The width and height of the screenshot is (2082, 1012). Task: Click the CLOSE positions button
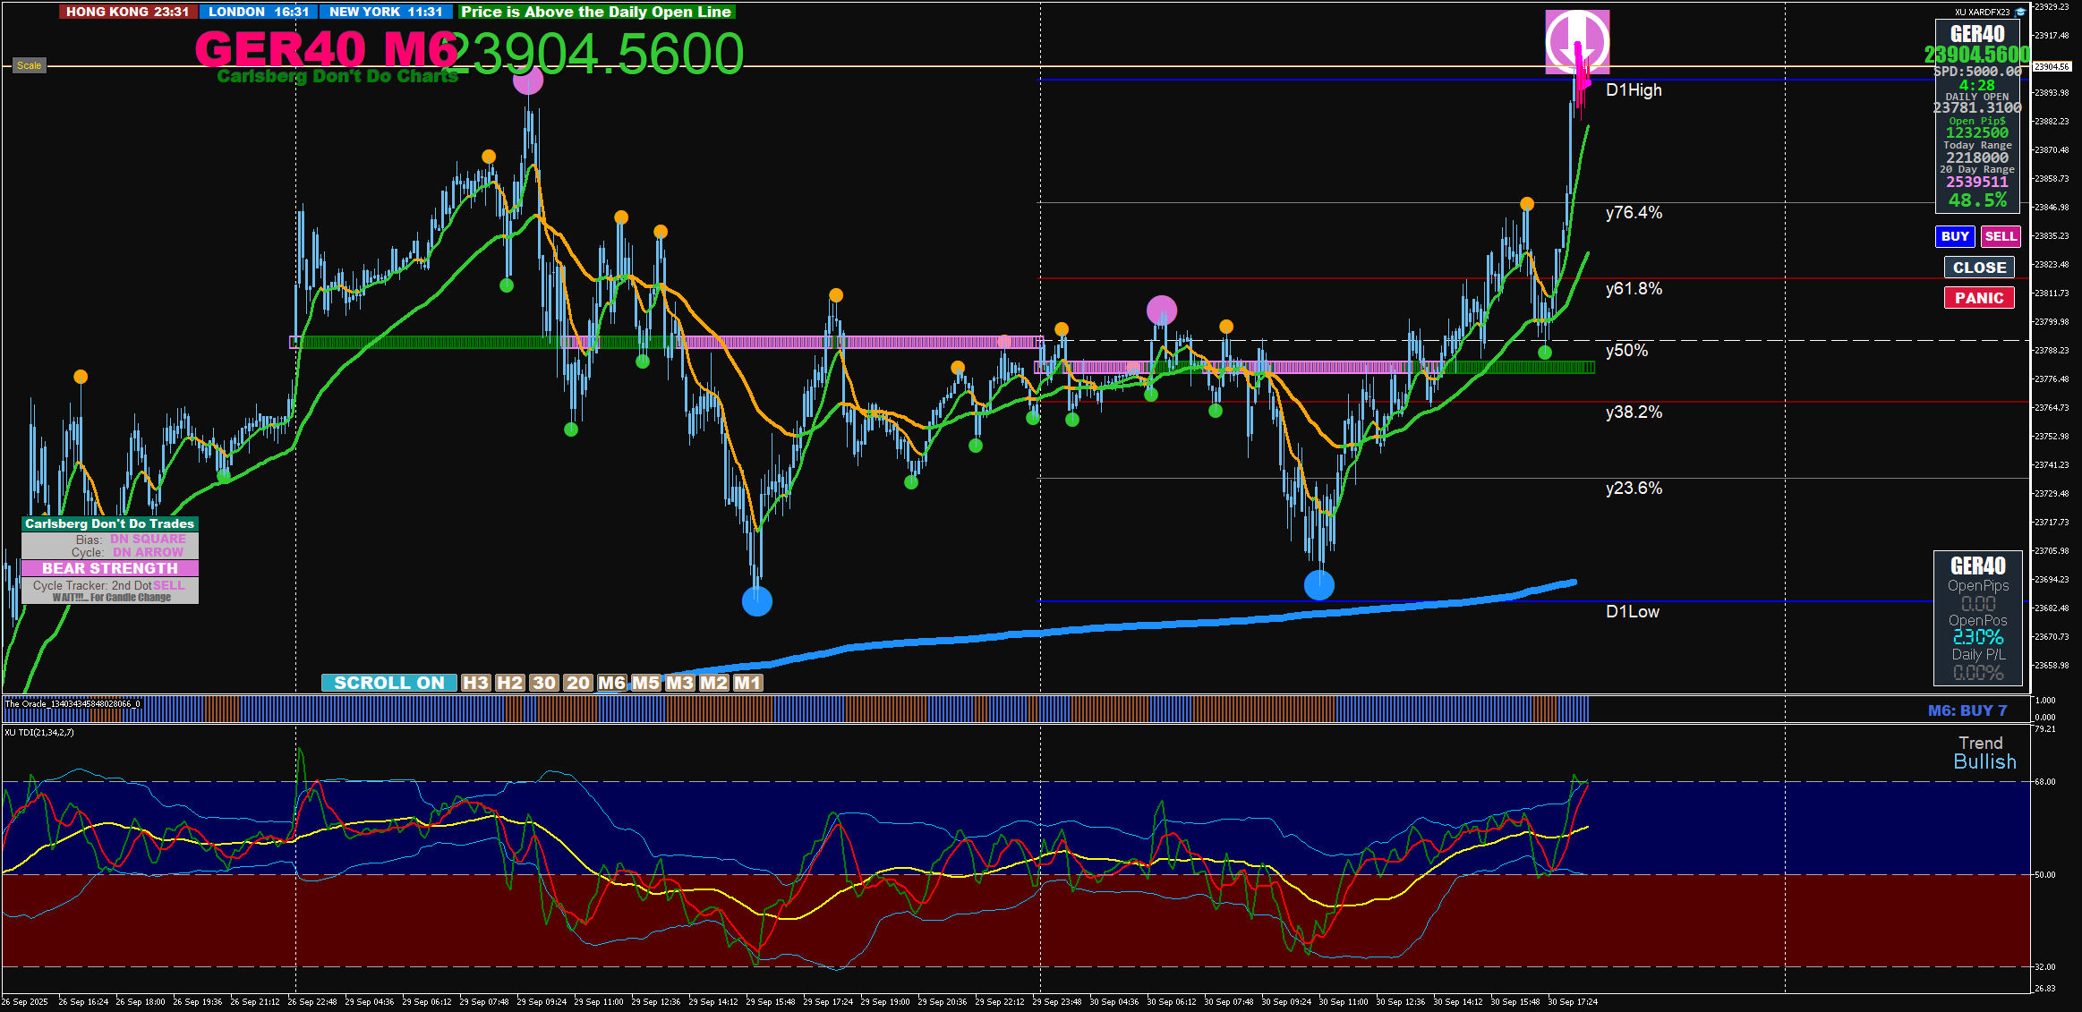click(1979, 268)
